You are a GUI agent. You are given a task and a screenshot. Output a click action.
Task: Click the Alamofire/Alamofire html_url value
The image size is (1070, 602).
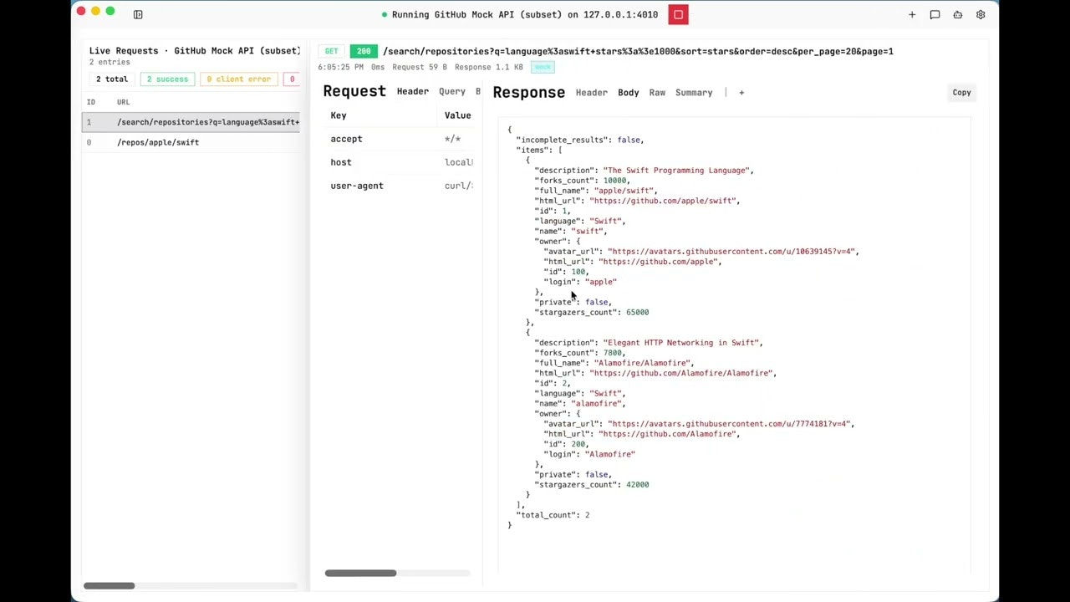point(682,373)
